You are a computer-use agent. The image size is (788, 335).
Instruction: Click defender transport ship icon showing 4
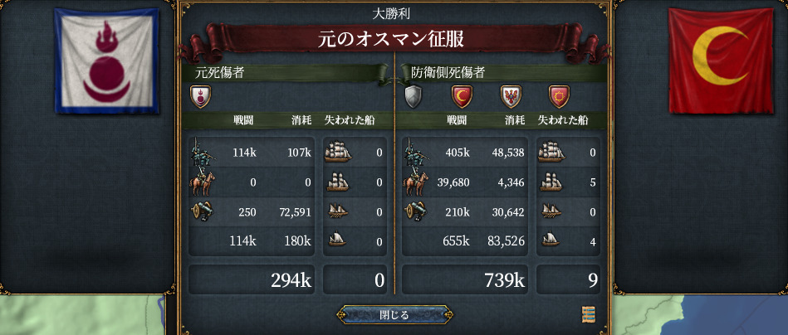[x=551, y=239]
